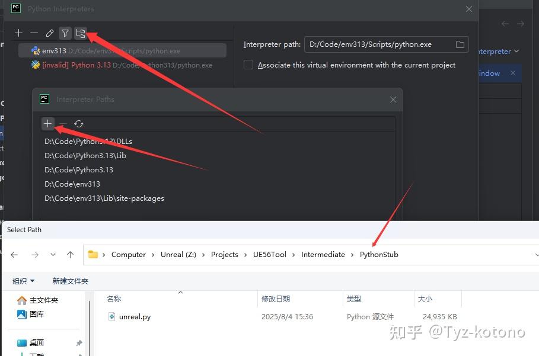
Task: Click the 修改日期 column header
Action: (276, 299)
